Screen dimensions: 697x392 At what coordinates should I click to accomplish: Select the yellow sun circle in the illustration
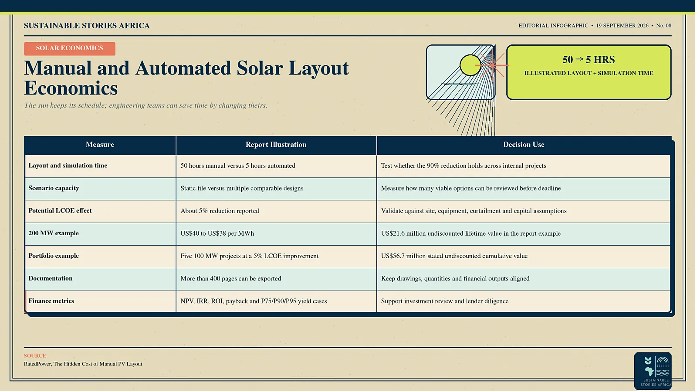470,65
